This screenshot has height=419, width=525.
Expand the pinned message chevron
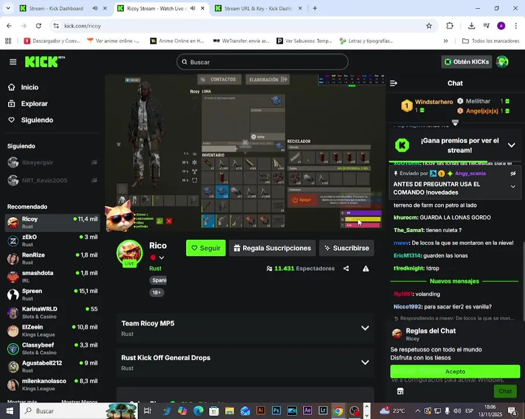tap(513, 187)
